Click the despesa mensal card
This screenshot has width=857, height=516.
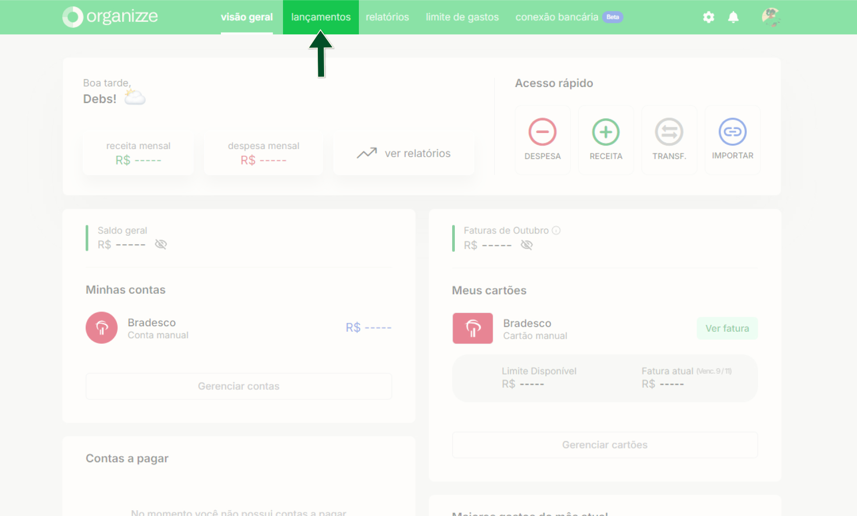click(x=263, y=153)
